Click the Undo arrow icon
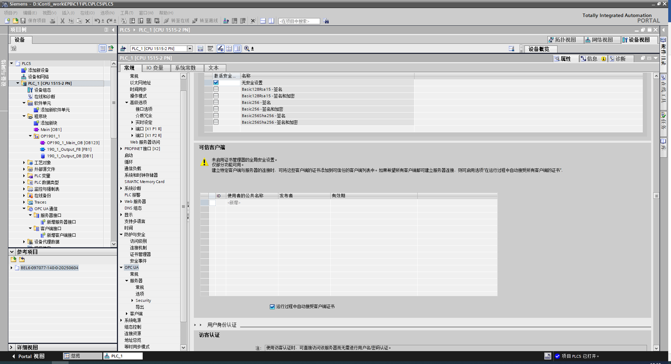The height and width of the screenshot is (364, 671). click(x=97, y=21)
